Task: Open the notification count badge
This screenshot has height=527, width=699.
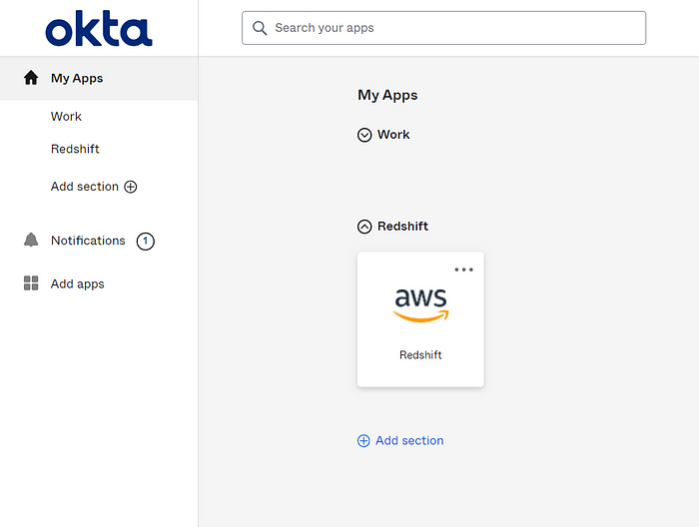Action: pos(146,241)
